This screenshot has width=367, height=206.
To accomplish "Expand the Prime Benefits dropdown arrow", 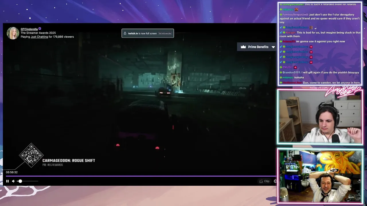I will pos(273,47).
